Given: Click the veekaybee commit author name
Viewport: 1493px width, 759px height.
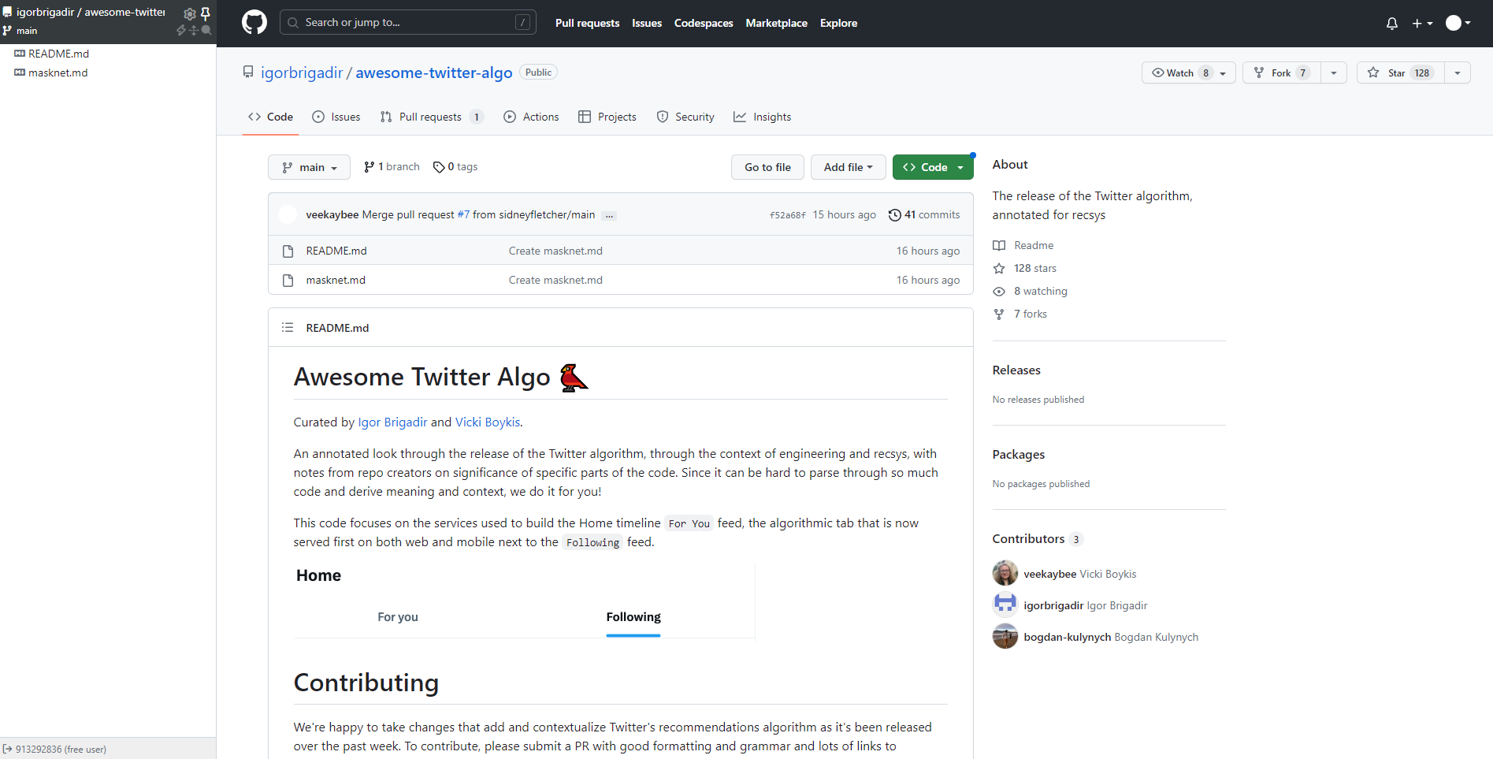Looking at the screenshot, I should pyautogui.click(x=332, y=214).
